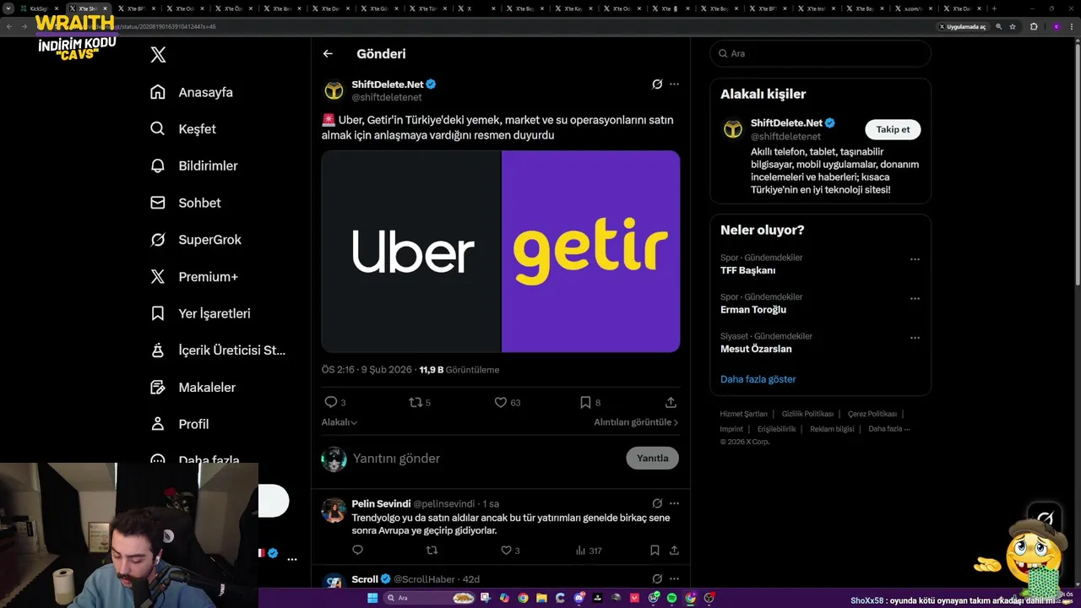This screenshot has width=1081, height=608.
Task: Click Alıntıları görüntüle link
Action: coord(636,422)
